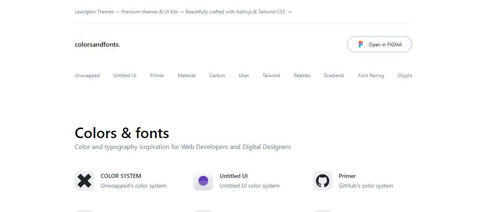This screenshot has height=212, width=487.
Task: Open the Unwrapped nav item
Action: pos(87,76)
